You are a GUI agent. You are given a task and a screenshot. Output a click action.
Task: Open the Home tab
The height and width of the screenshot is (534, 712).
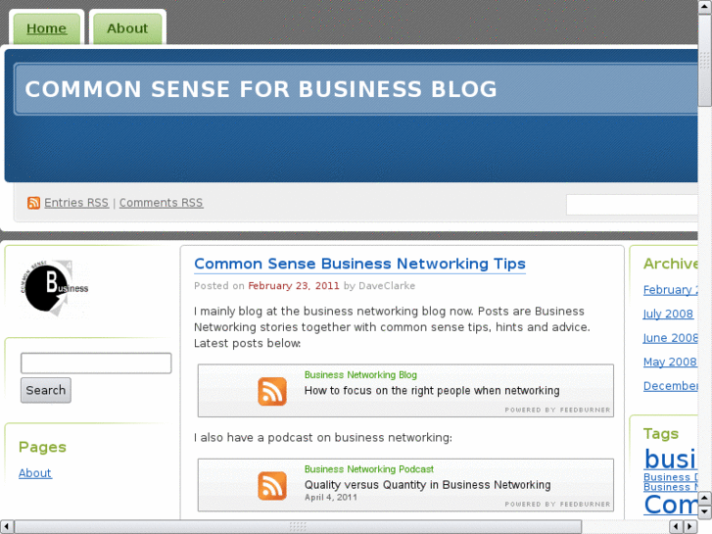pyautogui.click(x=46, y=28)
